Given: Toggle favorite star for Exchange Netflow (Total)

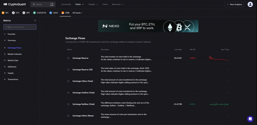Looking at the screenshot, I should (68, 104).
